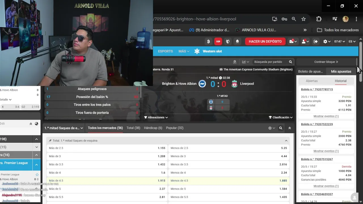
Task: Open the messages envelope dropdown
Action: [x=293, y=41]
